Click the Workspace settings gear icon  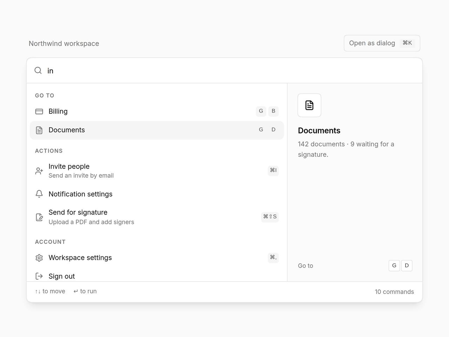pos(39,258)
